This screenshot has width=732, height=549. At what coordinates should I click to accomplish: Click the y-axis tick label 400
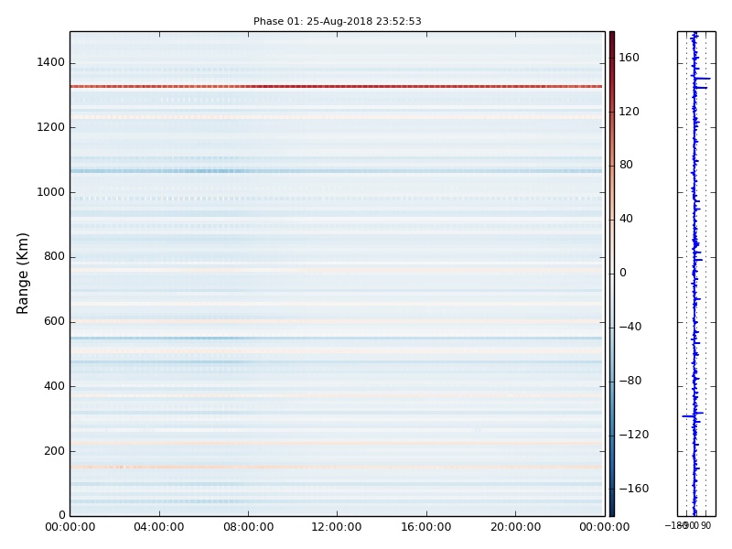tap(54, 386)
